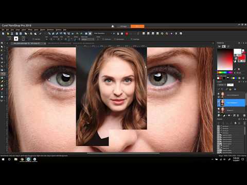
Task: Pick a color in the red gradient box
Action: [x=225, y=60]
